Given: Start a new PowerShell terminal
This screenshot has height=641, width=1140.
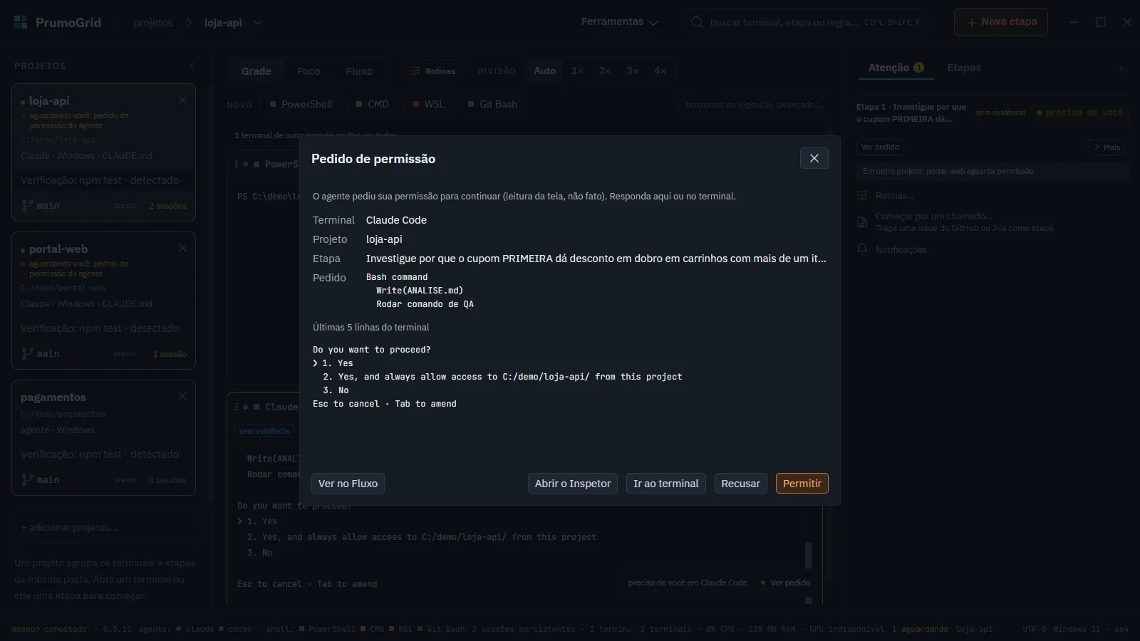Looking at the screenshot, I should (301, 104).
